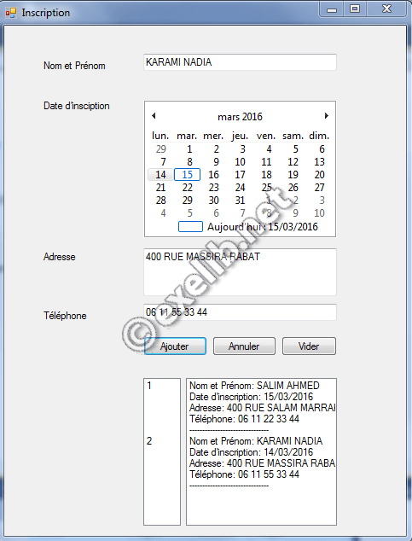
Task: Minimize the Inscription window
Action: point(332,9)
